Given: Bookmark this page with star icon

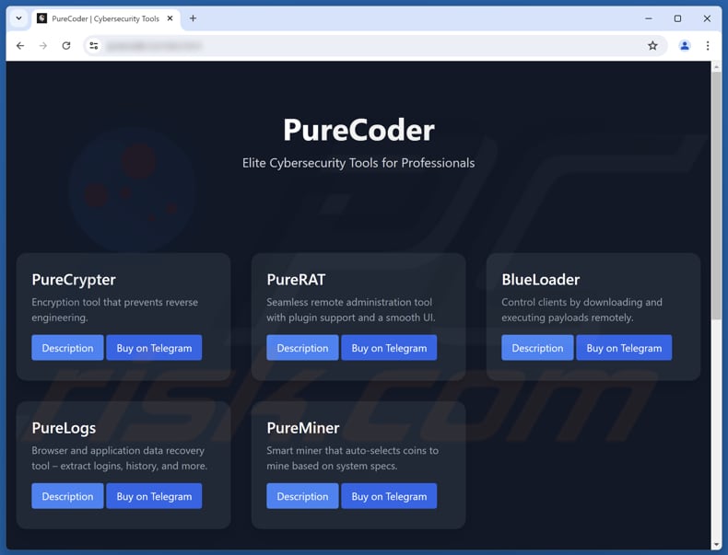Looking at the screenshot, I should coord(652,46).
